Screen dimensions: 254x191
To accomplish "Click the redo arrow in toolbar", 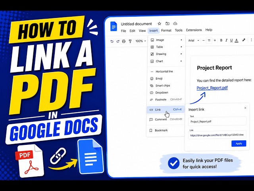I will [x=118, y=41].
